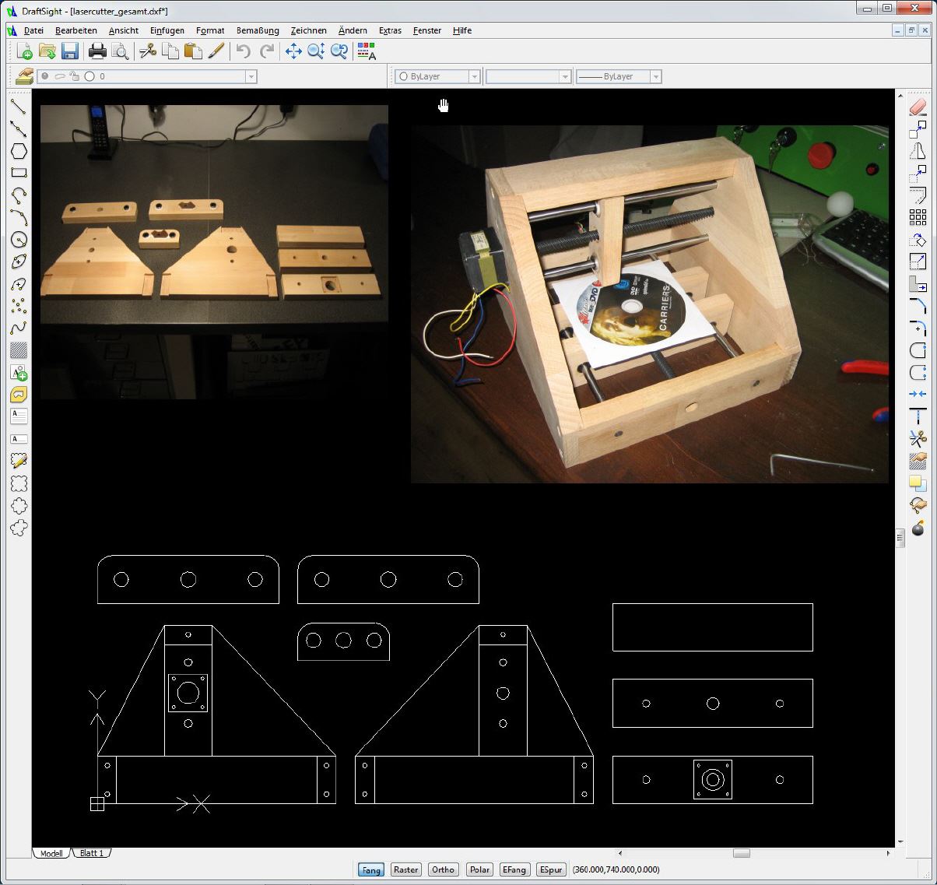Viewport: 937px width, 885px height.
Task: Enable Ortho mode in status bar
Action: click(443, 869)
